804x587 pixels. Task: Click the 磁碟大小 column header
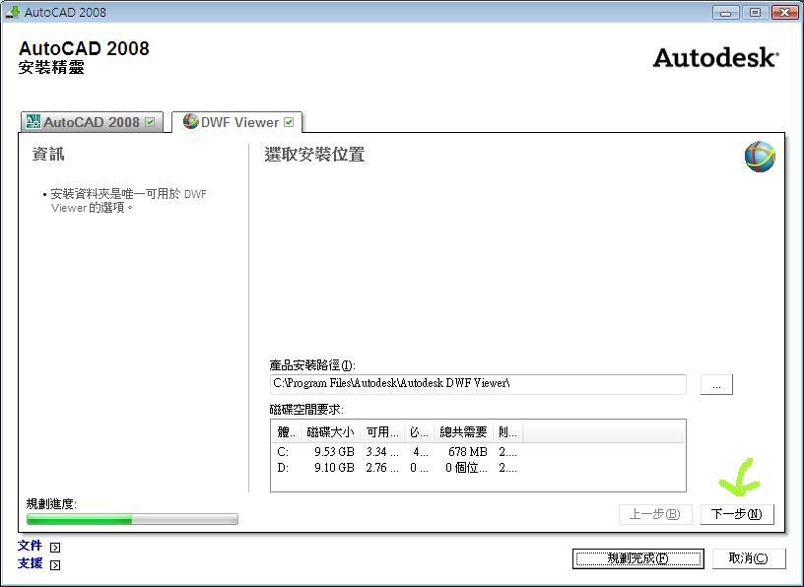[330, 432]
